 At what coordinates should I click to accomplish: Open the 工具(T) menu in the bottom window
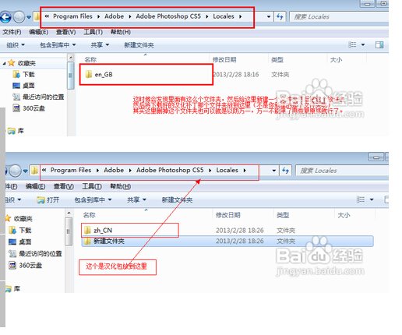(x=92, y=186)
